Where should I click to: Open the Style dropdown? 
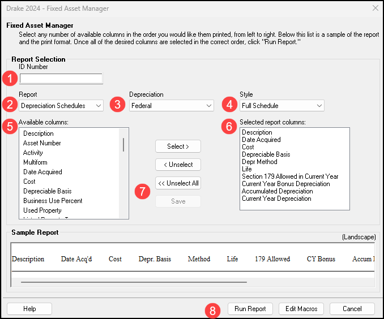(x=280, y=105)
